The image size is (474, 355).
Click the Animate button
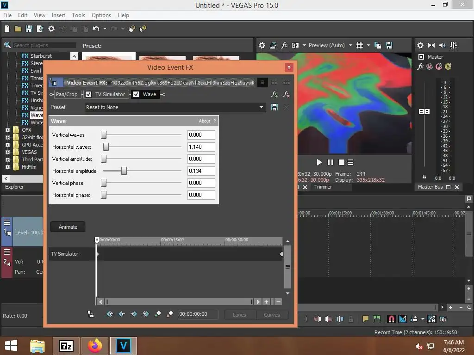[68, 227]
